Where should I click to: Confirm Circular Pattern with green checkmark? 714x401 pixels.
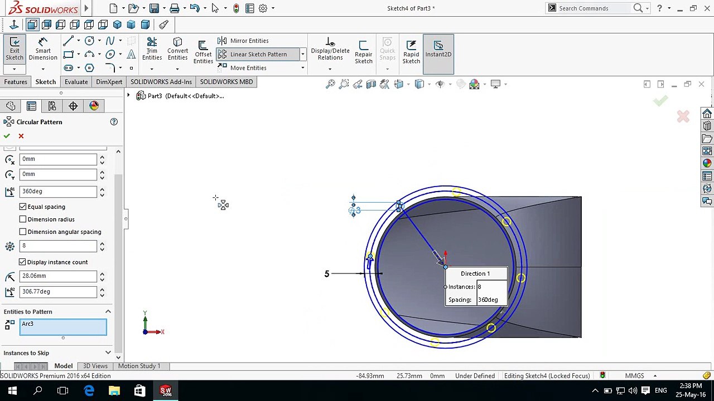[x=7, y=136]
